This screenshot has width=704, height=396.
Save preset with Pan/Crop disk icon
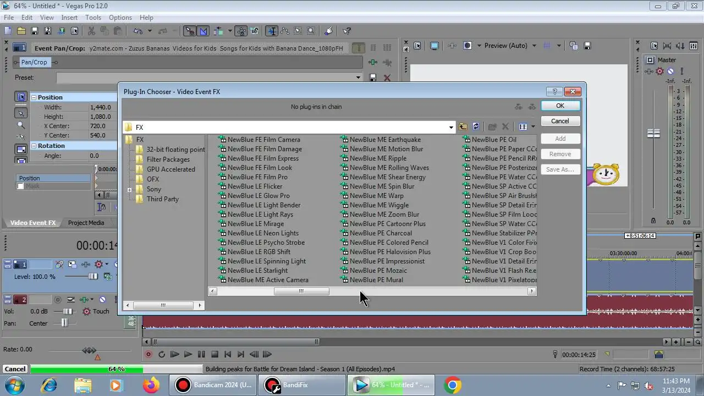tap(373, 78)
